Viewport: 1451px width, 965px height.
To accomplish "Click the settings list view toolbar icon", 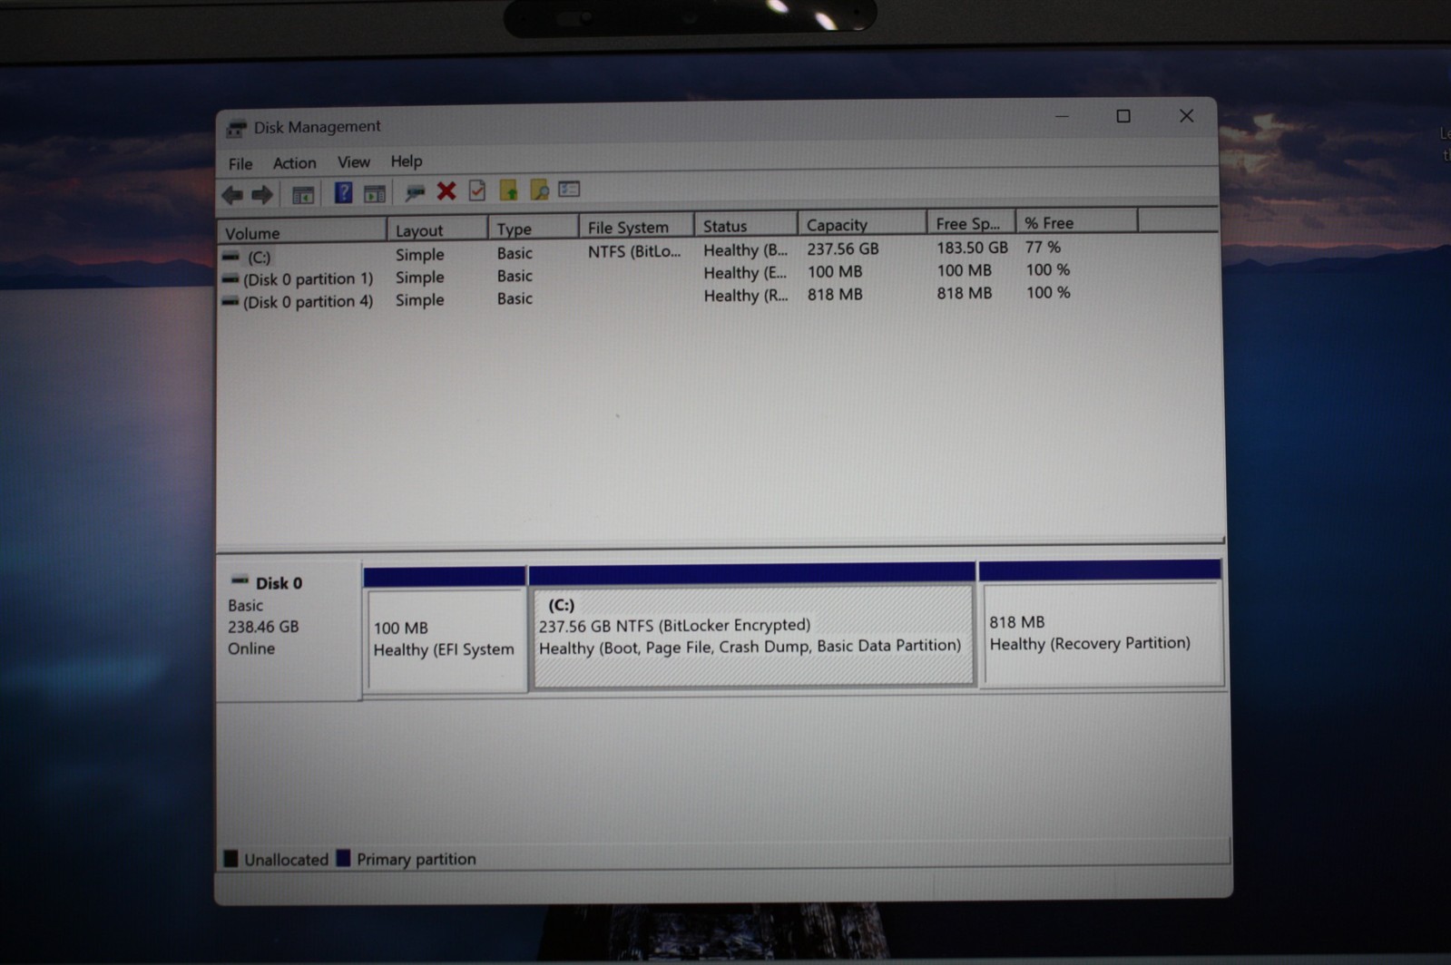I will 569,189.
